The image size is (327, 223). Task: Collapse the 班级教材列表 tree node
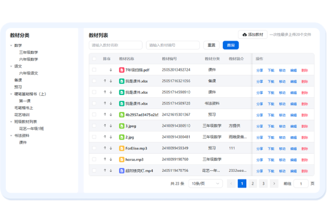(11, 121)
